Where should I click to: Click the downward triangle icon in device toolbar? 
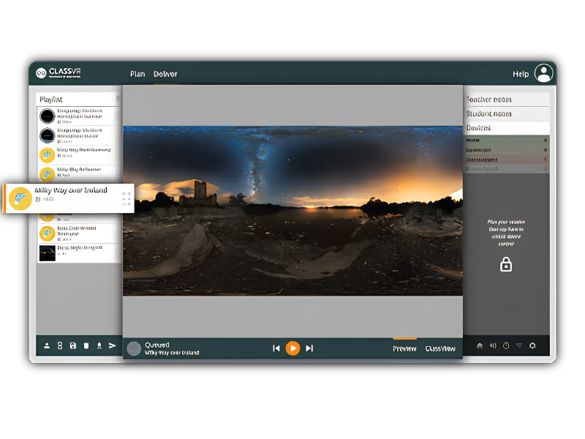(x=519, y=345)
